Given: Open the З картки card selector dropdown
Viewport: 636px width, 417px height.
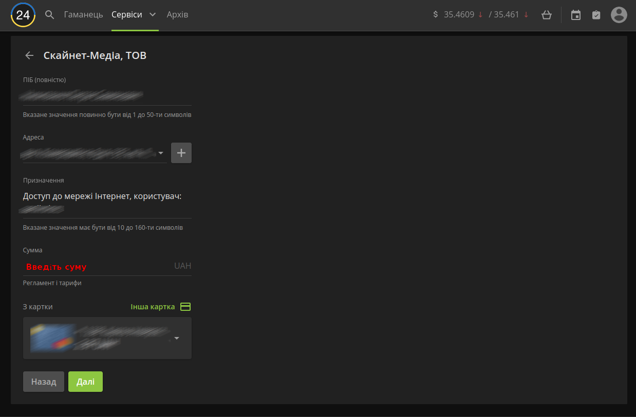Looking at the screenshot, I should (x=177, y=338).
